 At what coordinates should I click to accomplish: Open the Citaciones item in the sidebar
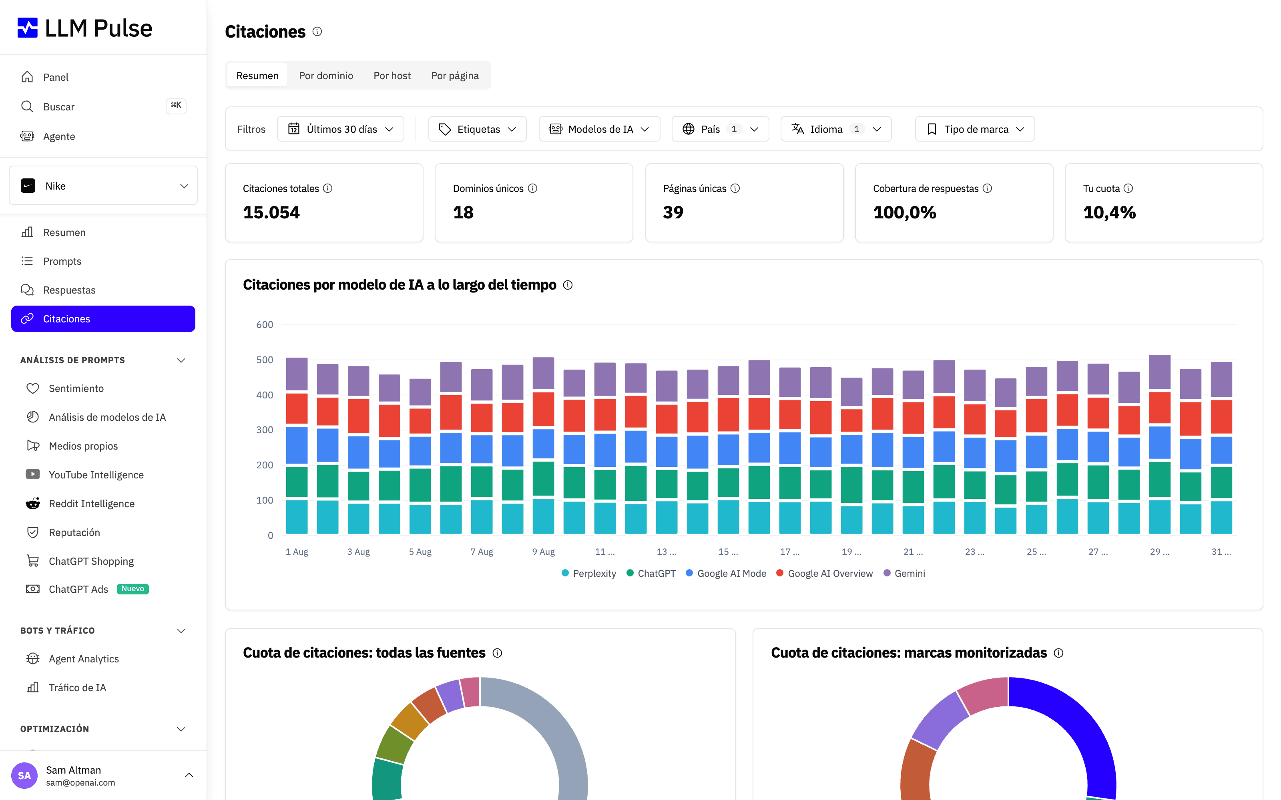click(x=103, y=319)
